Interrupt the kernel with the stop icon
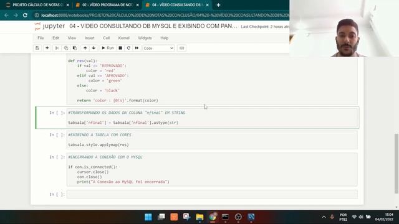This screenshot has width=399, height=224. point(120,48)
